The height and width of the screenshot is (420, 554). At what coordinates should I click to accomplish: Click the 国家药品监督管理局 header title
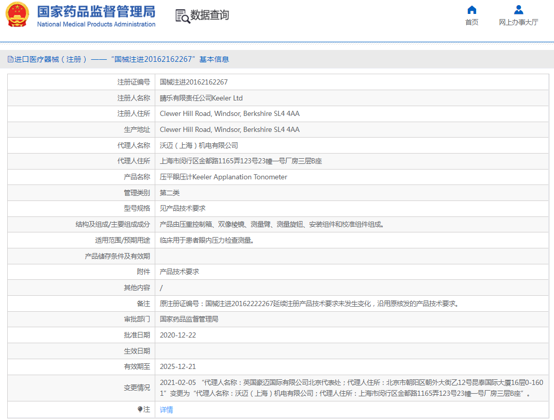pyautogui.click(x=96, y=12)
